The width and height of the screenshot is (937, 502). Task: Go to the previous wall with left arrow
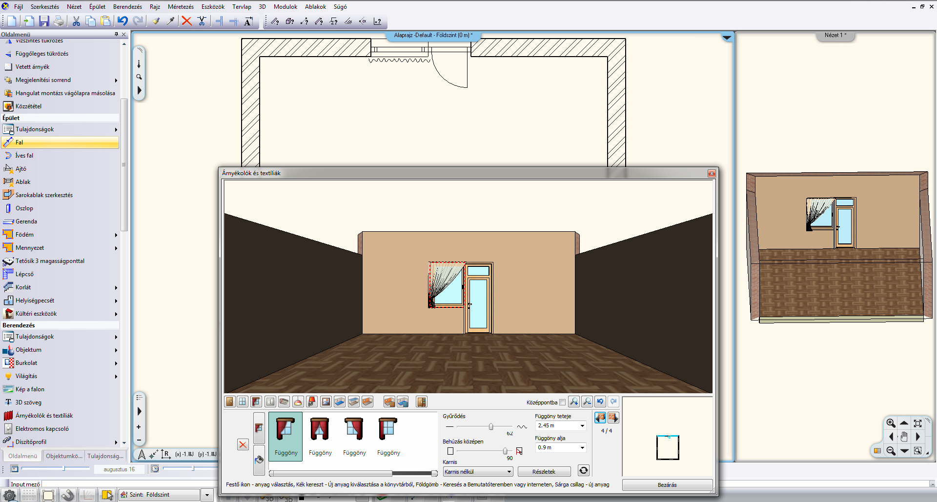click(600, 418)
